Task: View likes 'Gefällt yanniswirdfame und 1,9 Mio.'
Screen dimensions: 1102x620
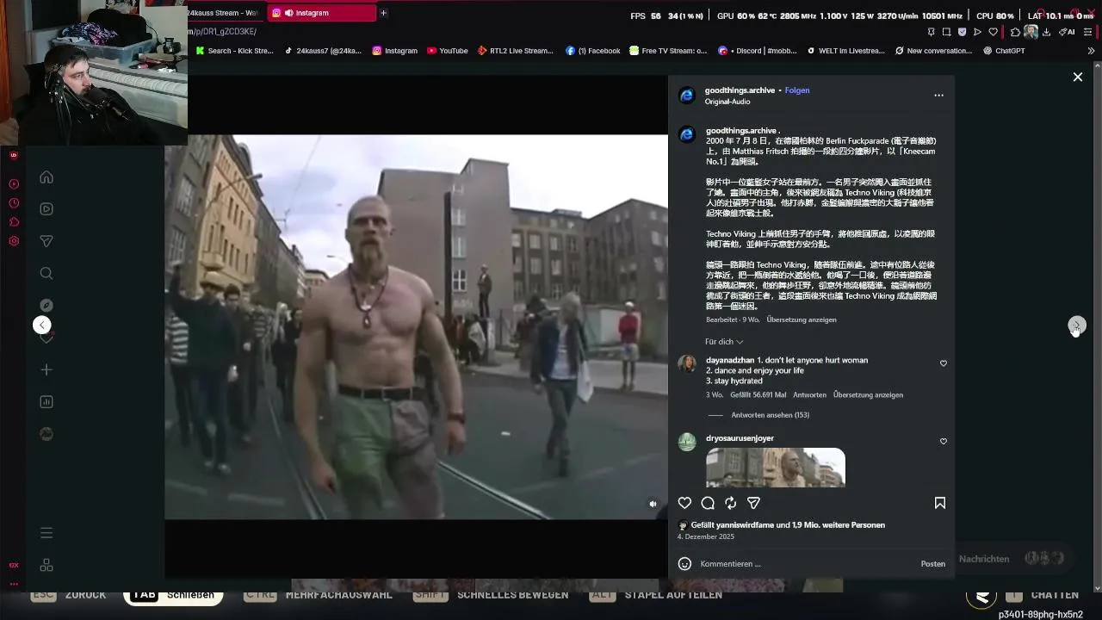Action: (787, 525)
